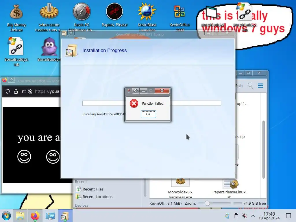This screenshot has width=296, height=222.
Task: Click the search icon in the file manager
Action: [x=251, y=86]
